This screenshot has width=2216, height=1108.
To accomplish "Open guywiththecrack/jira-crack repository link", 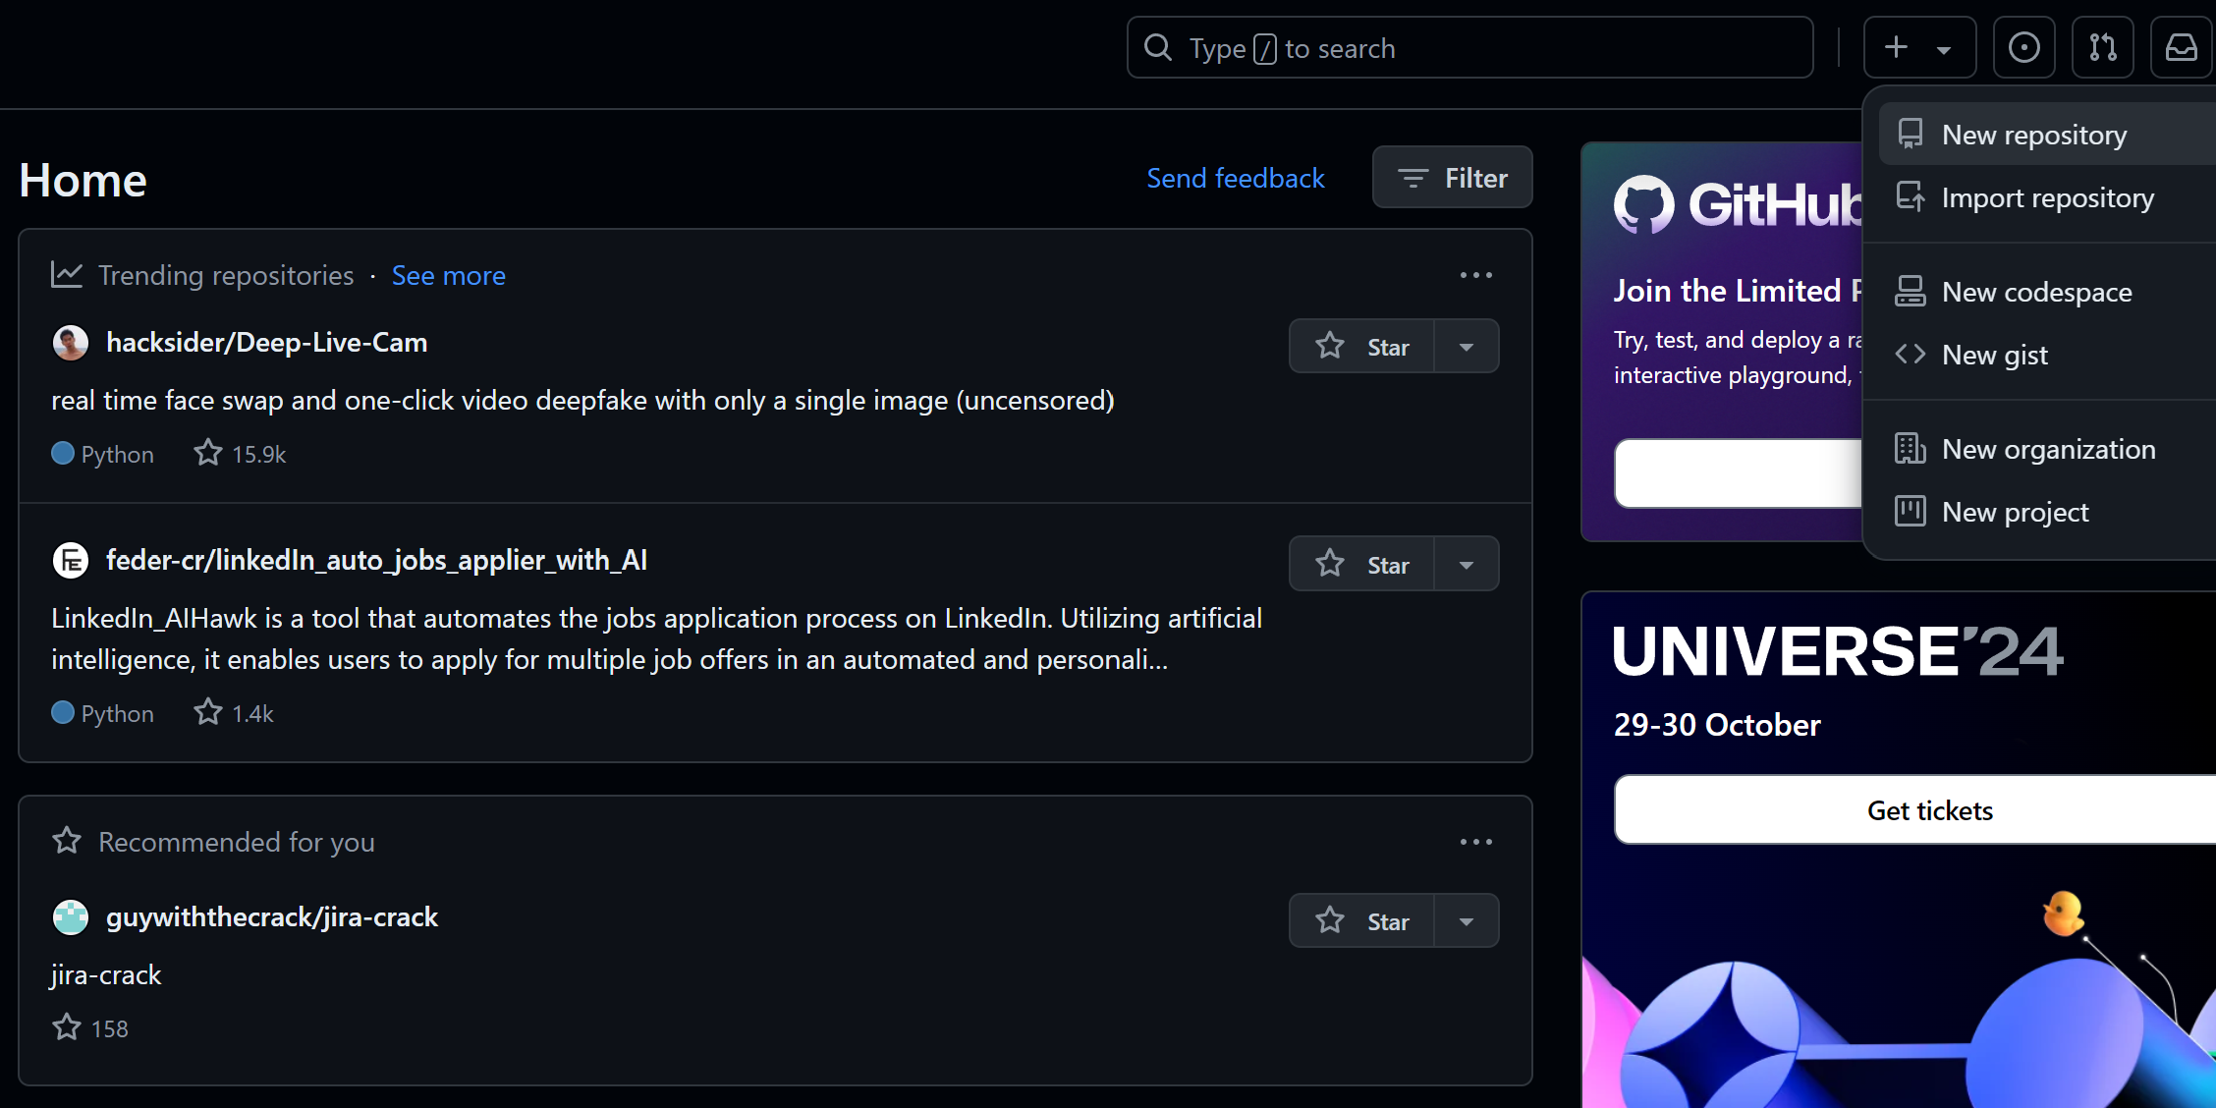I will (x=272, y=916).
